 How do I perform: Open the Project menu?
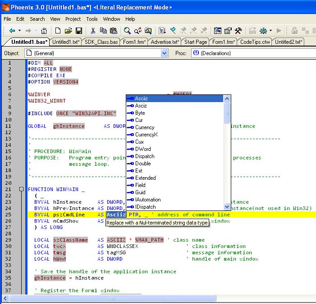coord(73,19)
